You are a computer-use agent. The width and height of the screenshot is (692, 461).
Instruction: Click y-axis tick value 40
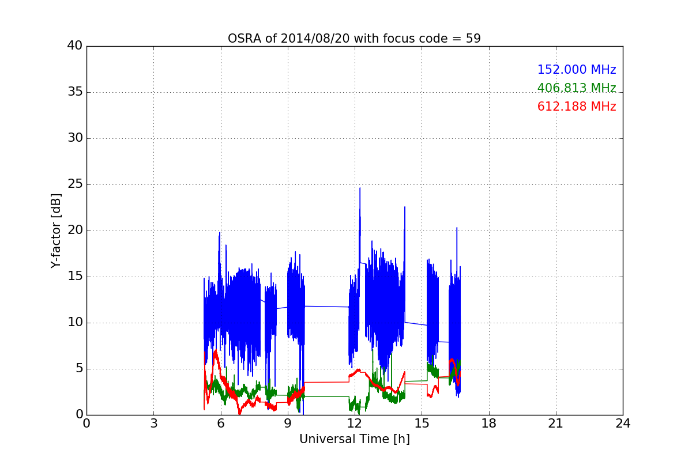tap(75, 46)
